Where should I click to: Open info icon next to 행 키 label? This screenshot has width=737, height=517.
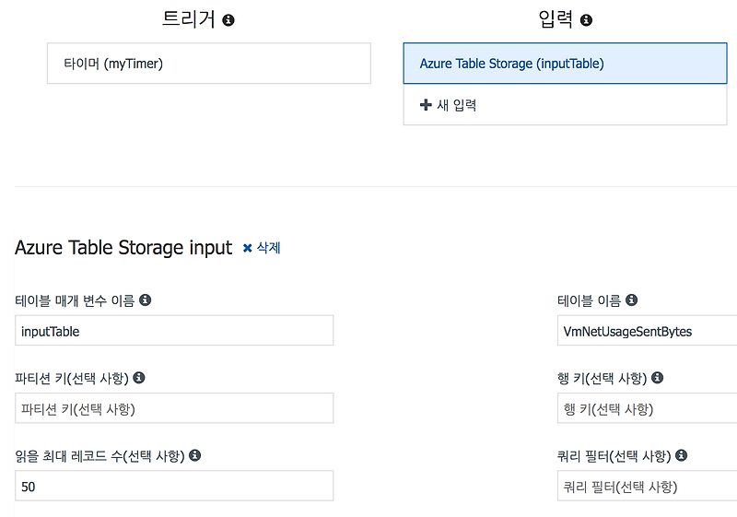coord(658,378)
